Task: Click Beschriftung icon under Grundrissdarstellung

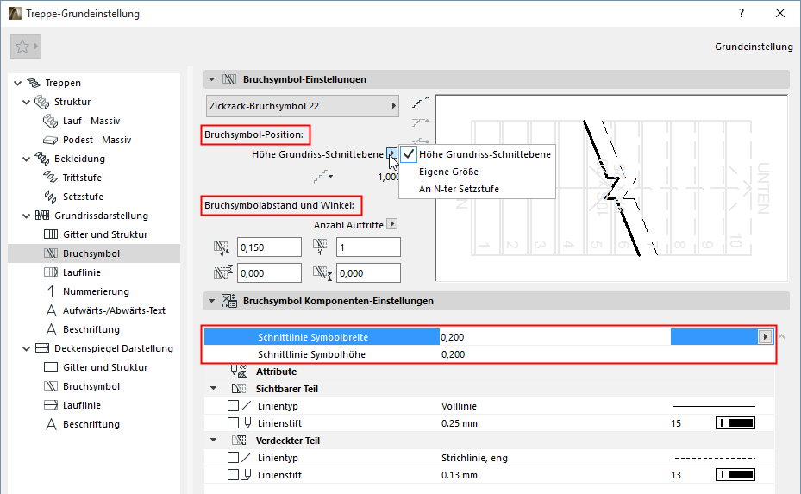Action: [51, 329]
